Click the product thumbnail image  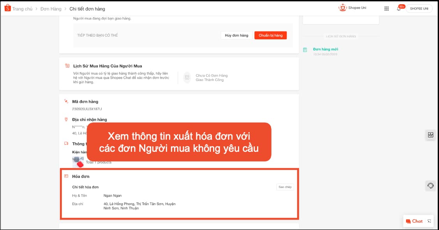78,162
